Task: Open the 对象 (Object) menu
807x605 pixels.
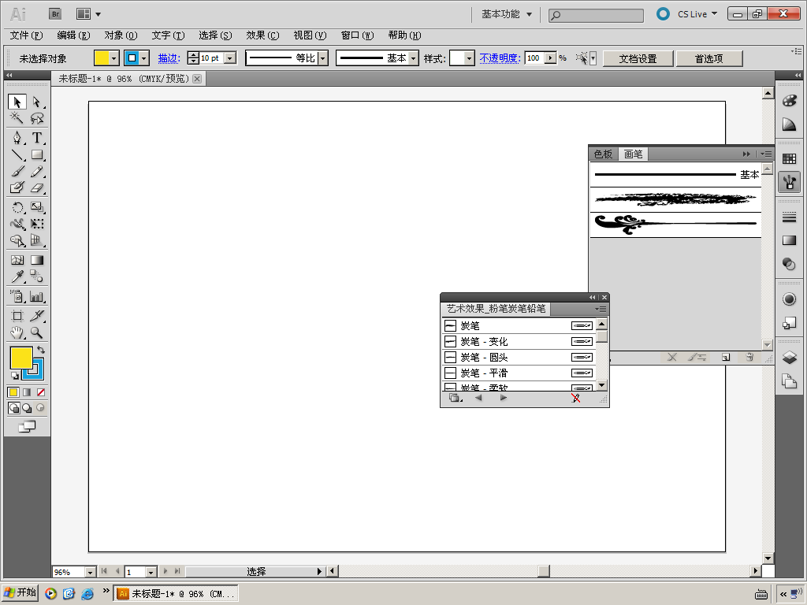Action: tap(121, 35)
